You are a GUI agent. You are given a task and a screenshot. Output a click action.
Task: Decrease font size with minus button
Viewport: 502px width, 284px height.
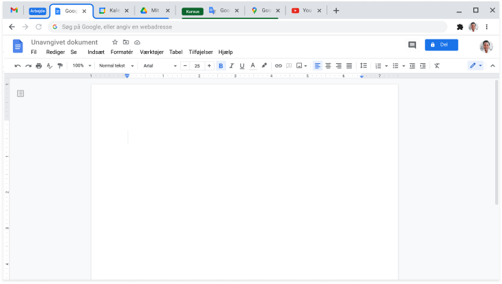(x=185, y=66)
